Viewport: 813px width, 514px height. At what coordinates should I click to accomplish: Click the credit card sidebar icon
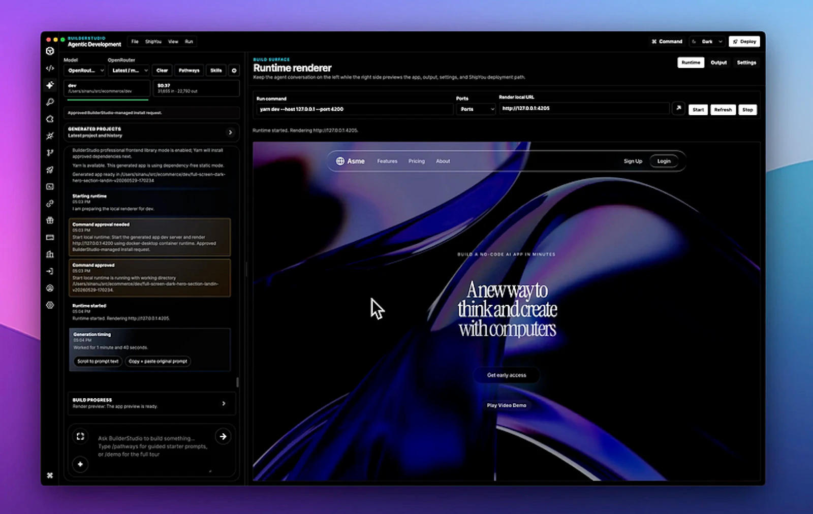click(x=50, y=237)
